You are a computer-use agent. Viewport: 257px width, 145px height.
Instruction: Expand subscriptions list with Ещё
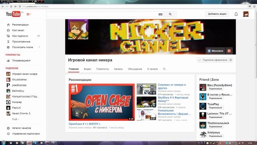(x=15, y=119)
